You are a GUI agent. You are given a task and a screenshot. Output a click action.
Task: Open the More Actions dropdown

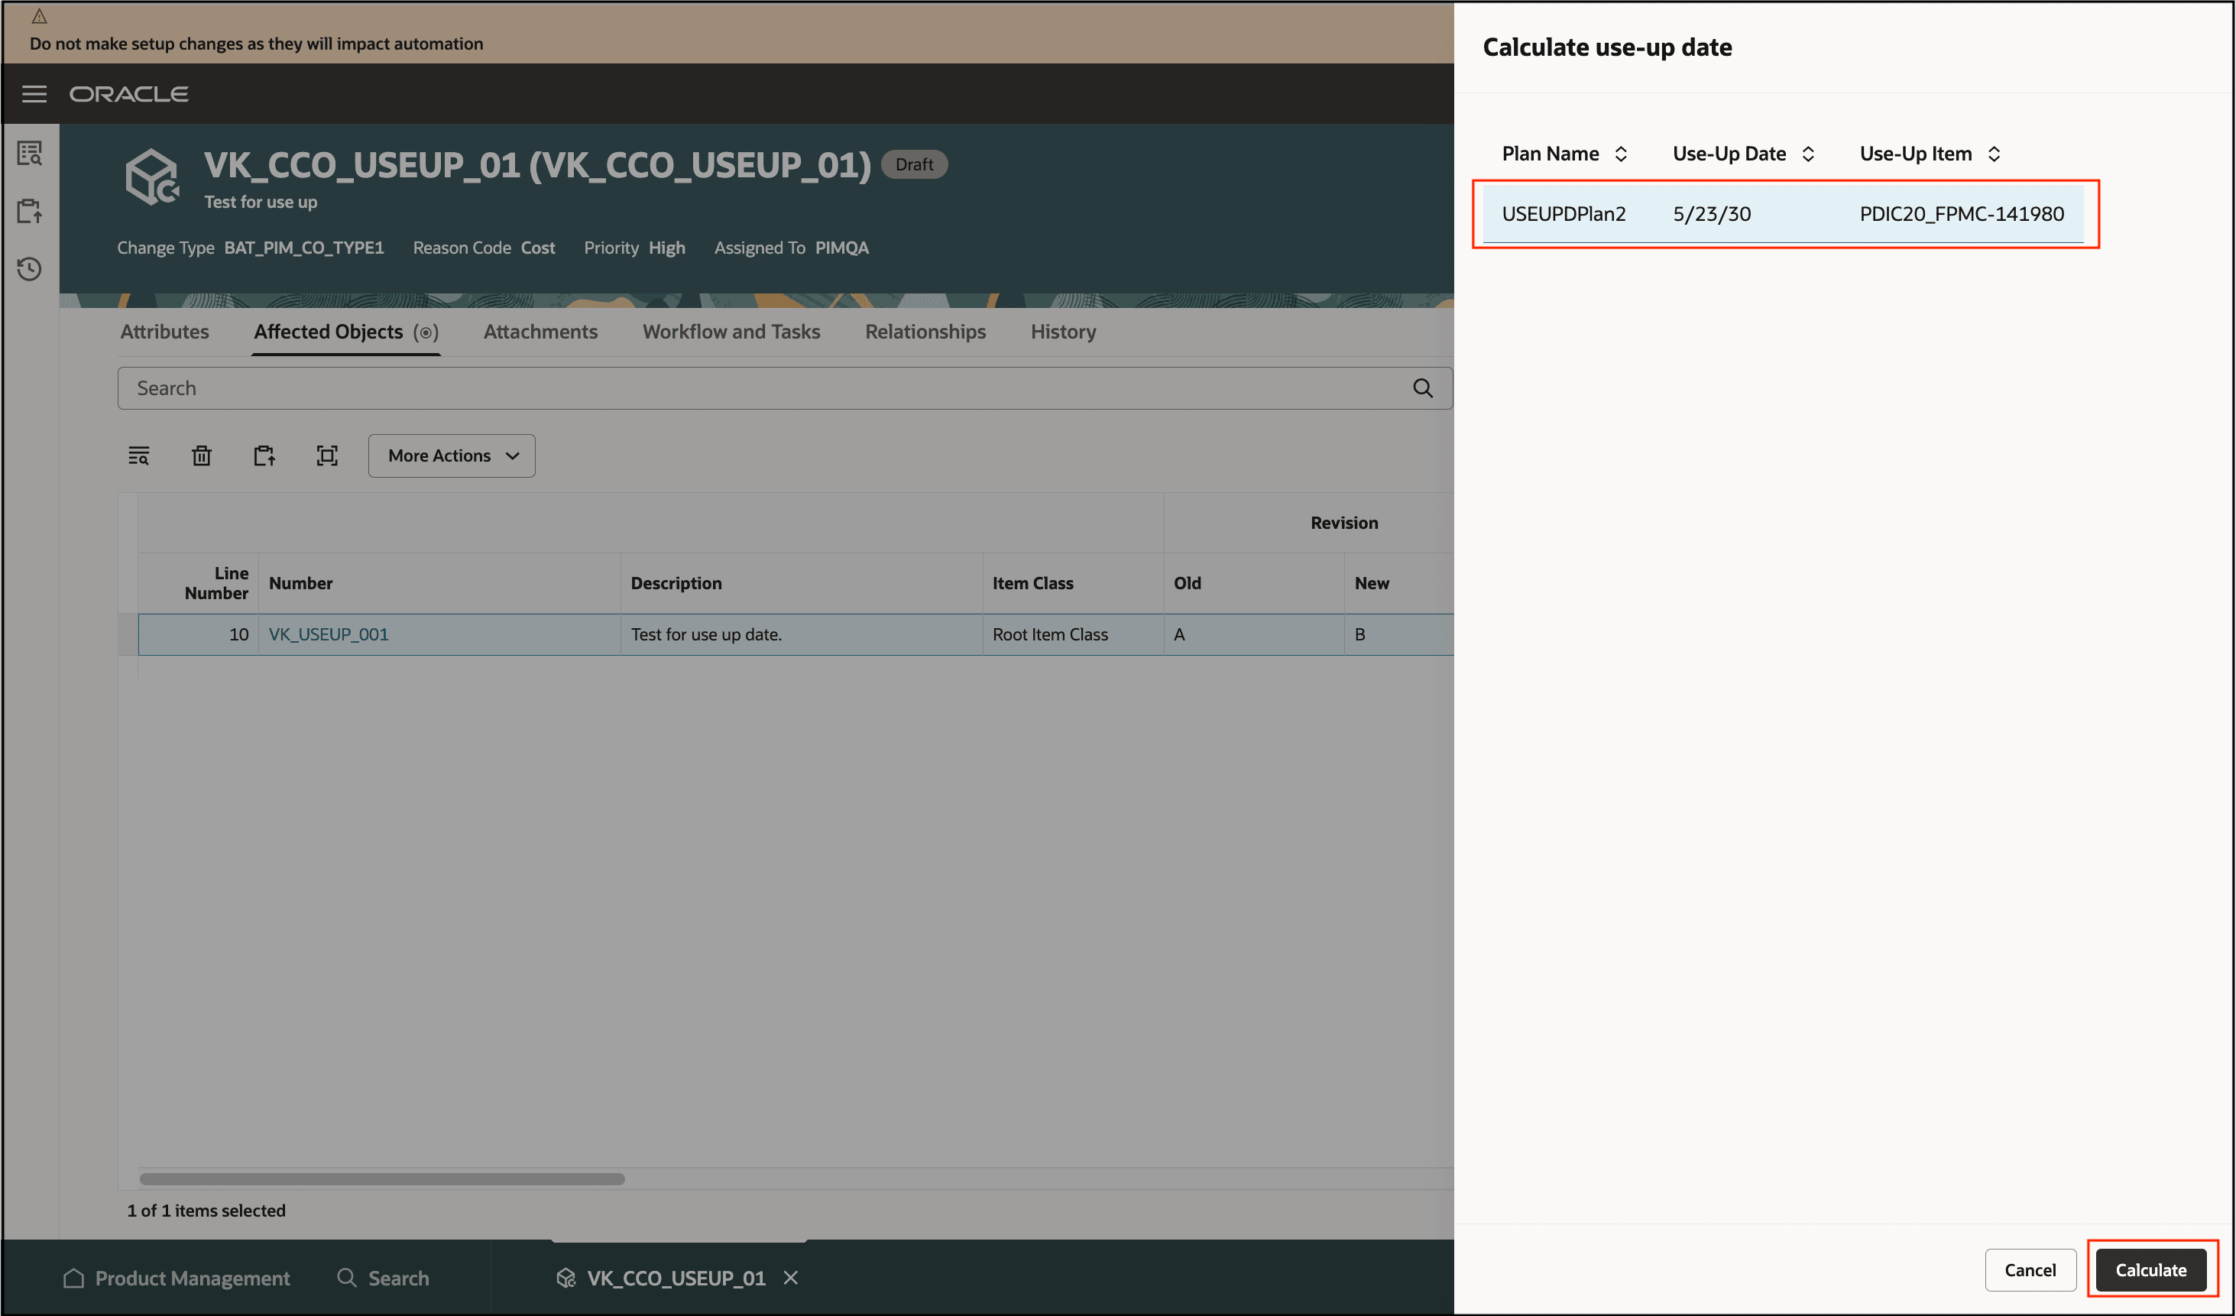(x=451, y=455)
